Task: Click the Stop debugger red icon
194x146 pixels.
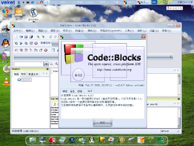Action: pos(46,50)
